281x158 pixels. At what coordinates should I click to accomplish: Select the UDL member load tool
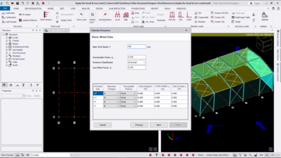[x=180, y=16]
